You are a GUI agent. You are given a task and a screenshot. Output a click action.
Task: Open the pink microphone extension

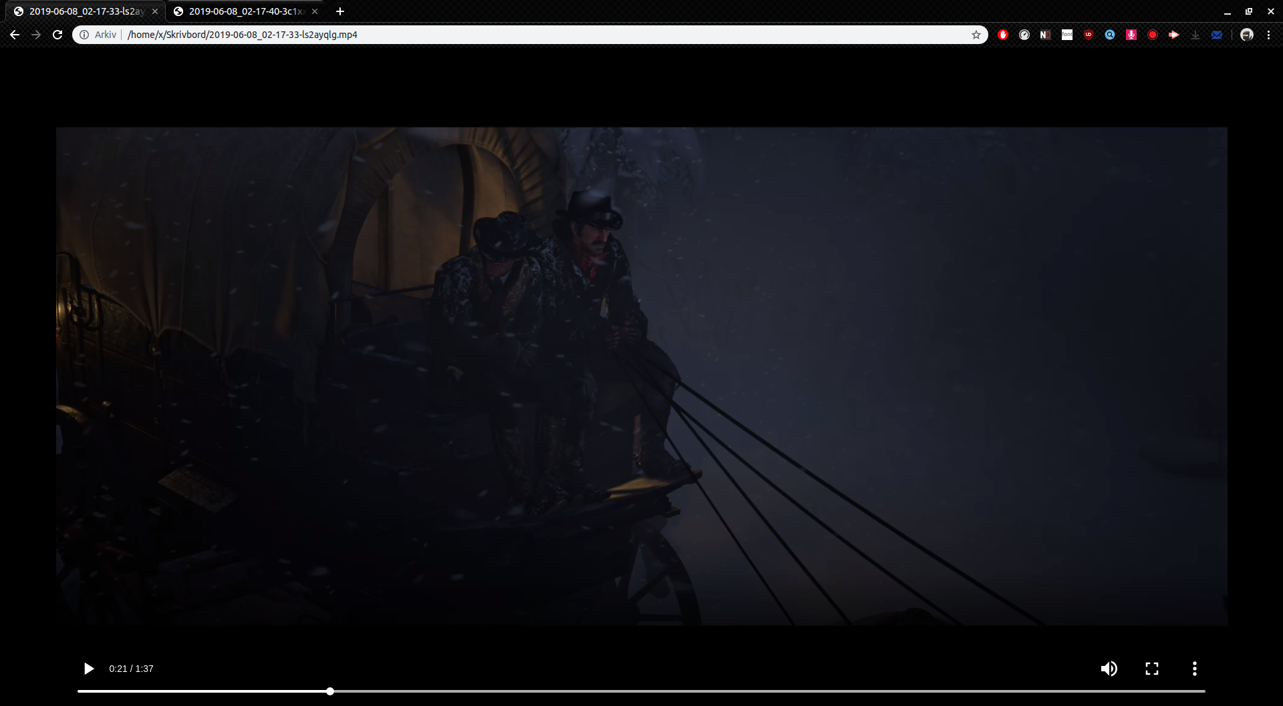tap(1131, 35)
